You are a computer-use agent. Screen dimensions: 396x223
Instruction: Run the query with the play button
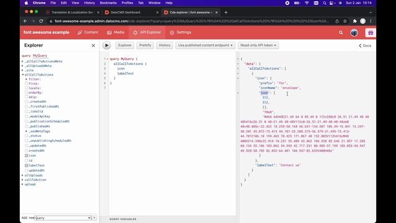click(x=106, y=45)
